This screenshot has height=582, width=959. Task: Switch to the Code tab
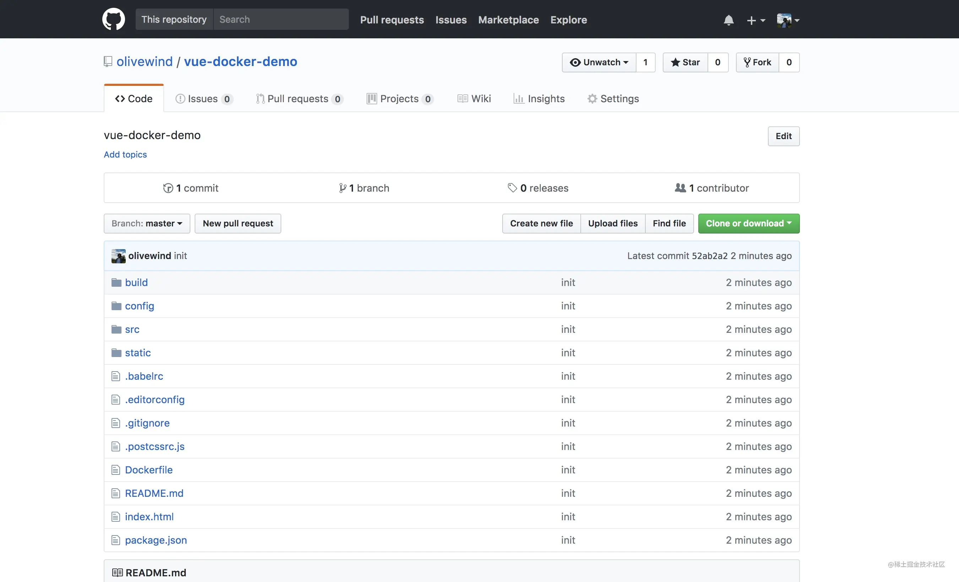coord(134,99)
